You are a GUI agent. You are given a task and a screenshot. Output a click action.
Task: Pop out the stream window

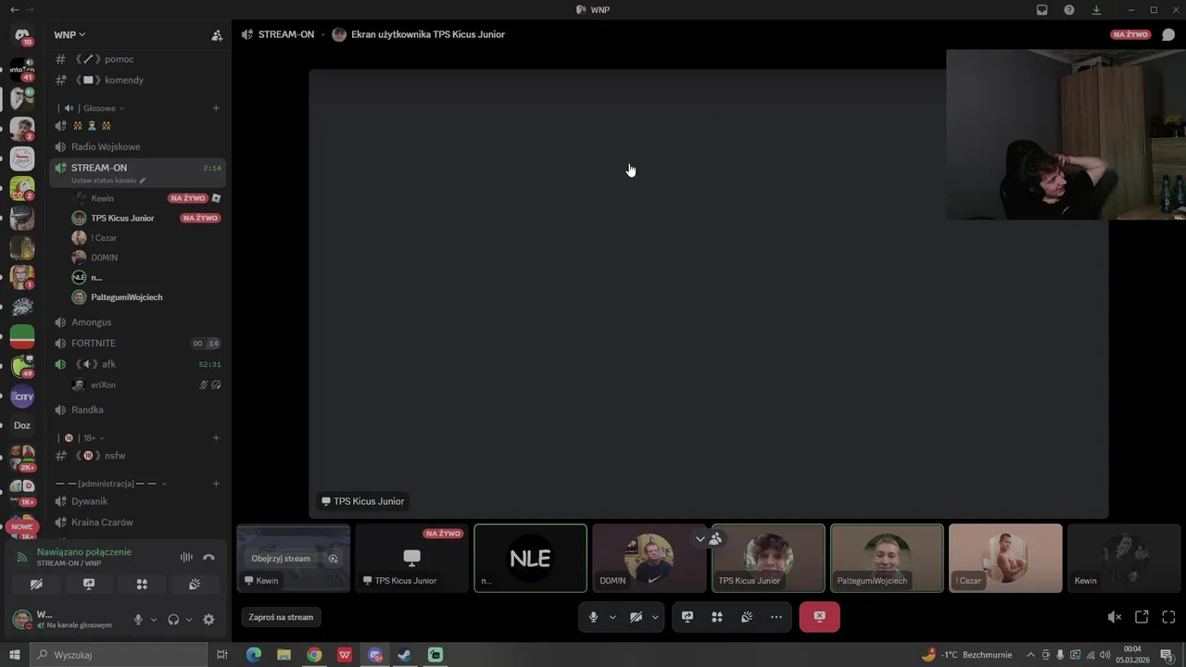click(1142, 617)
